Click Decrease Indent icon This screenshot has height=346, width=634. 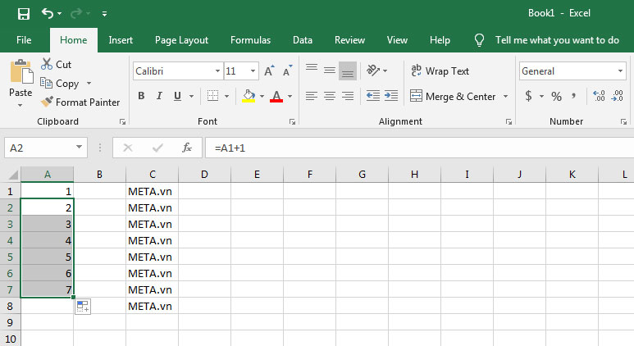pos(373,96)
